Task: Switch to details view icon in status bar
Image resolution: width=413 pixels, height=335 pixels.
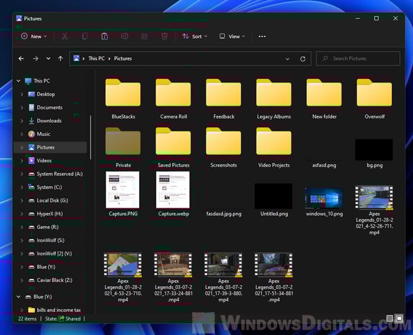Action: (389, 318)
